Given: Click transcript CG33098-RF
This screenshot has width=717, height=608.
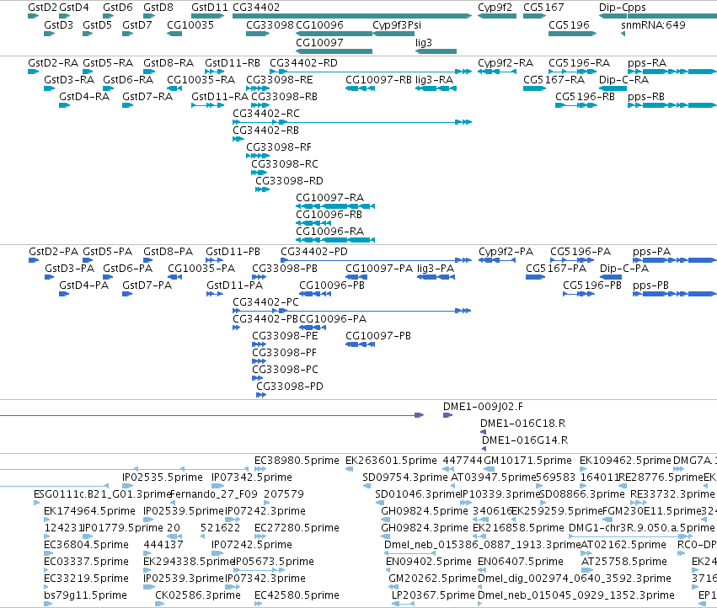Looking at the screenshot, I should click(x=279, y=147).
